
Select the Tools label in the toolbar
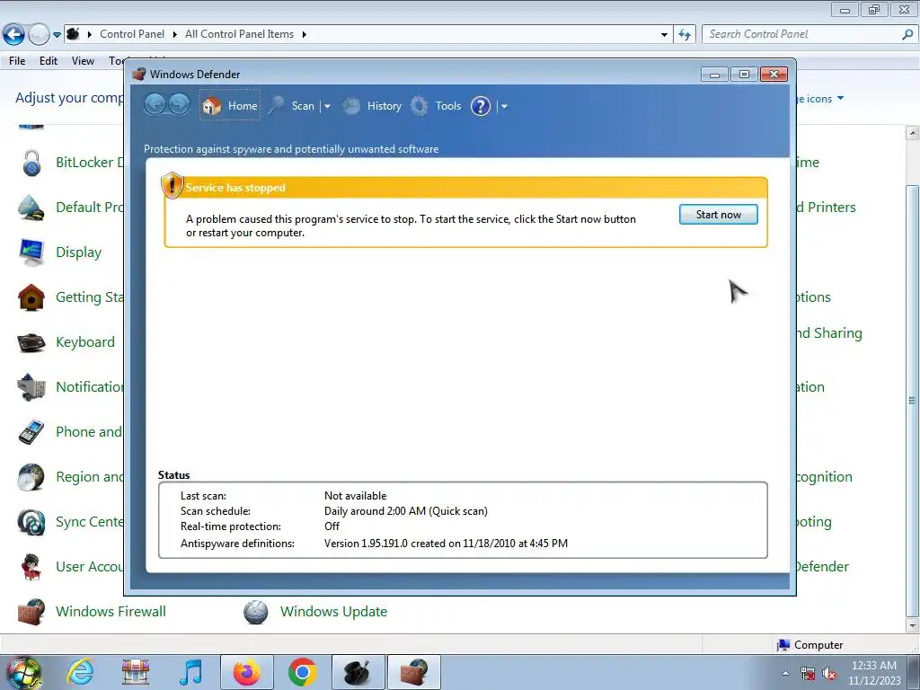pos(448,106)
